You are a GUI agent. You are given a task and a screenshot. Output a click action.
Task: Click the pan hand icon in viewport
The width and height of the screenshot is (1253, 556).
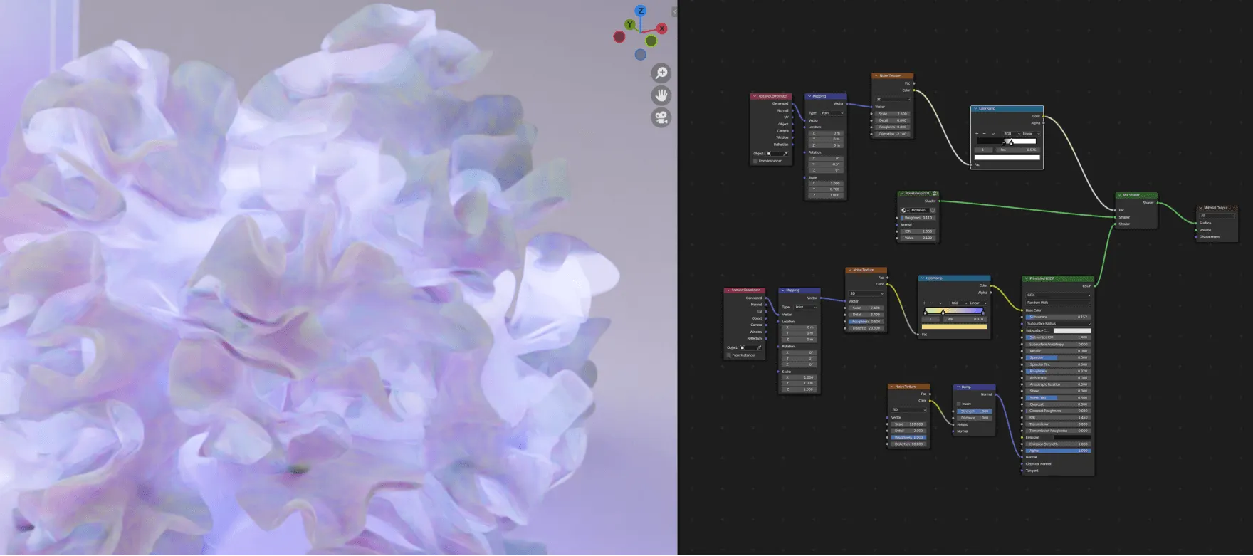coord(661,95)
